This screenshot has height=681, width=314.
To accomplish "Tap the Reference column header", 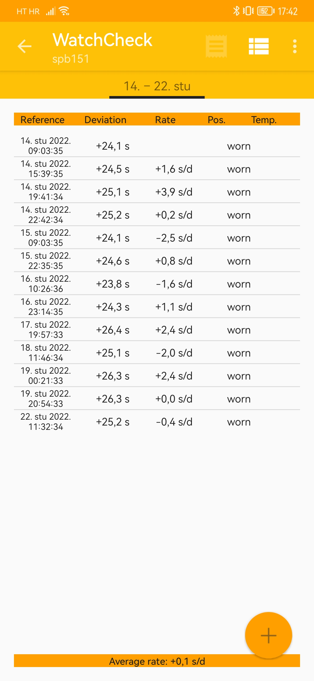I will pos(42,120).
